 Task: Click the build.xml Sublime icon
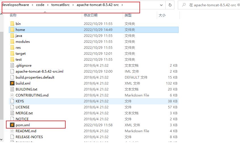(12, 83)
